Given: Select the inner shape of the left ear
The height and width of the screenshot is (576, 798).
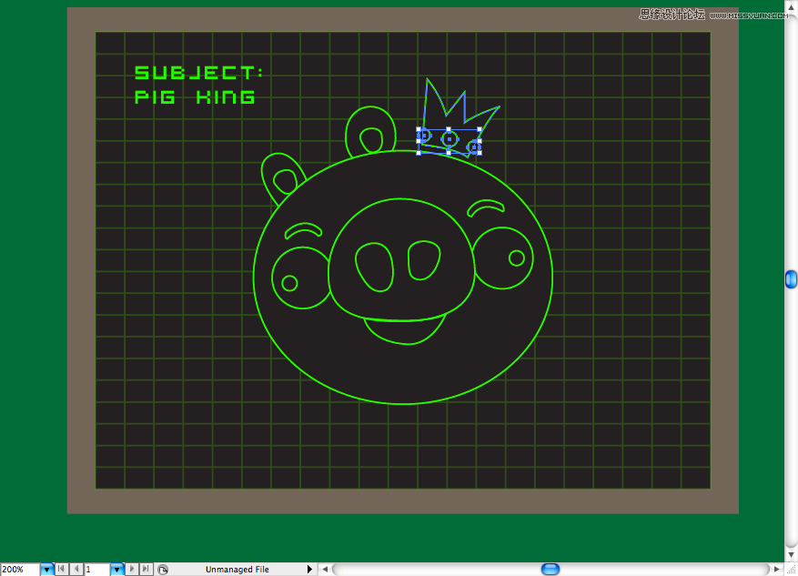Looking at the screenshot, I should pos(285,182).
